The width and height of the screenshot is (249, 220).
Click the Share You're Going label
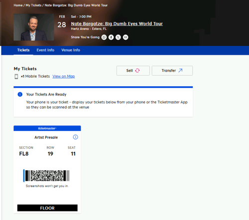85,37
